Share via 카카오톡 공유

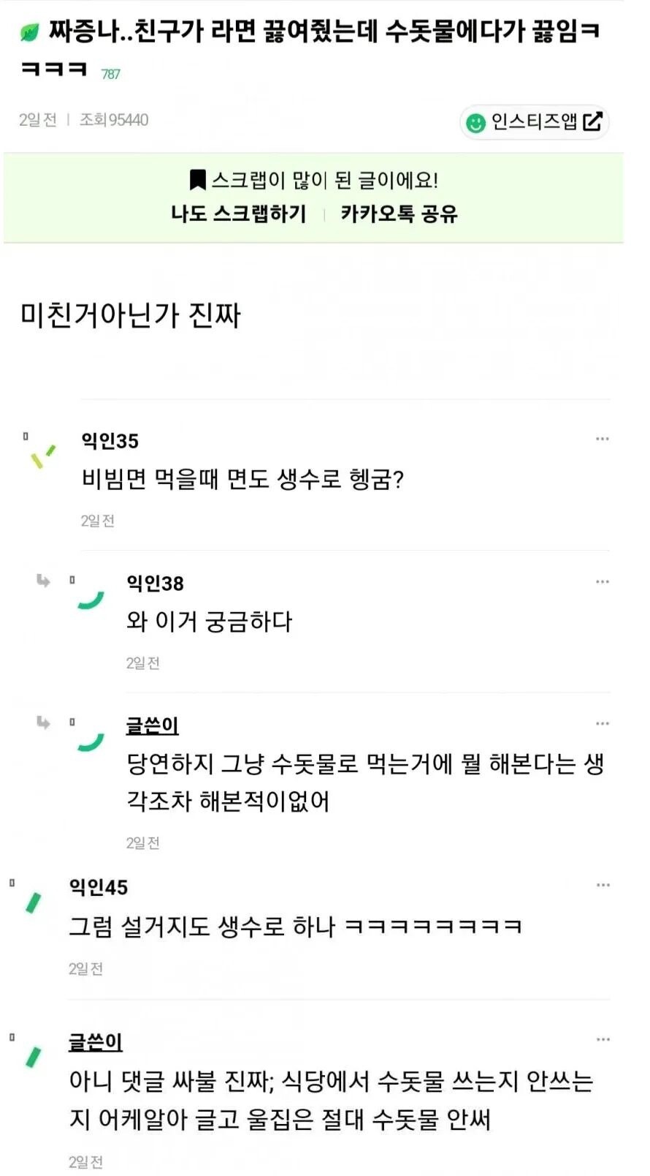point(399,214)
